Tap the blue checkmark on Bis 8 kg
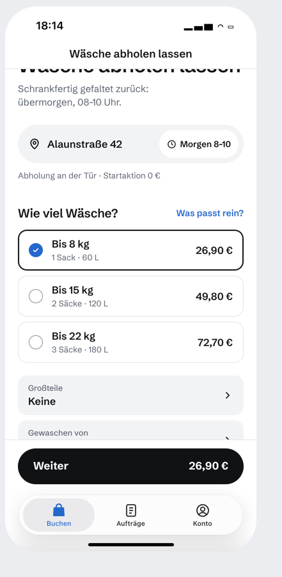 pos(36,250)
